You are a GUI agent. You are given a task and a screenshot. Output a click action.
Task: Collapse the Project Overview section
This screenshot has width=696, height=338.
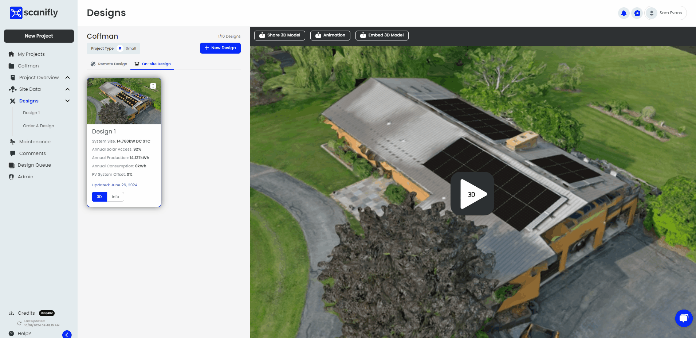click(67, 77)
